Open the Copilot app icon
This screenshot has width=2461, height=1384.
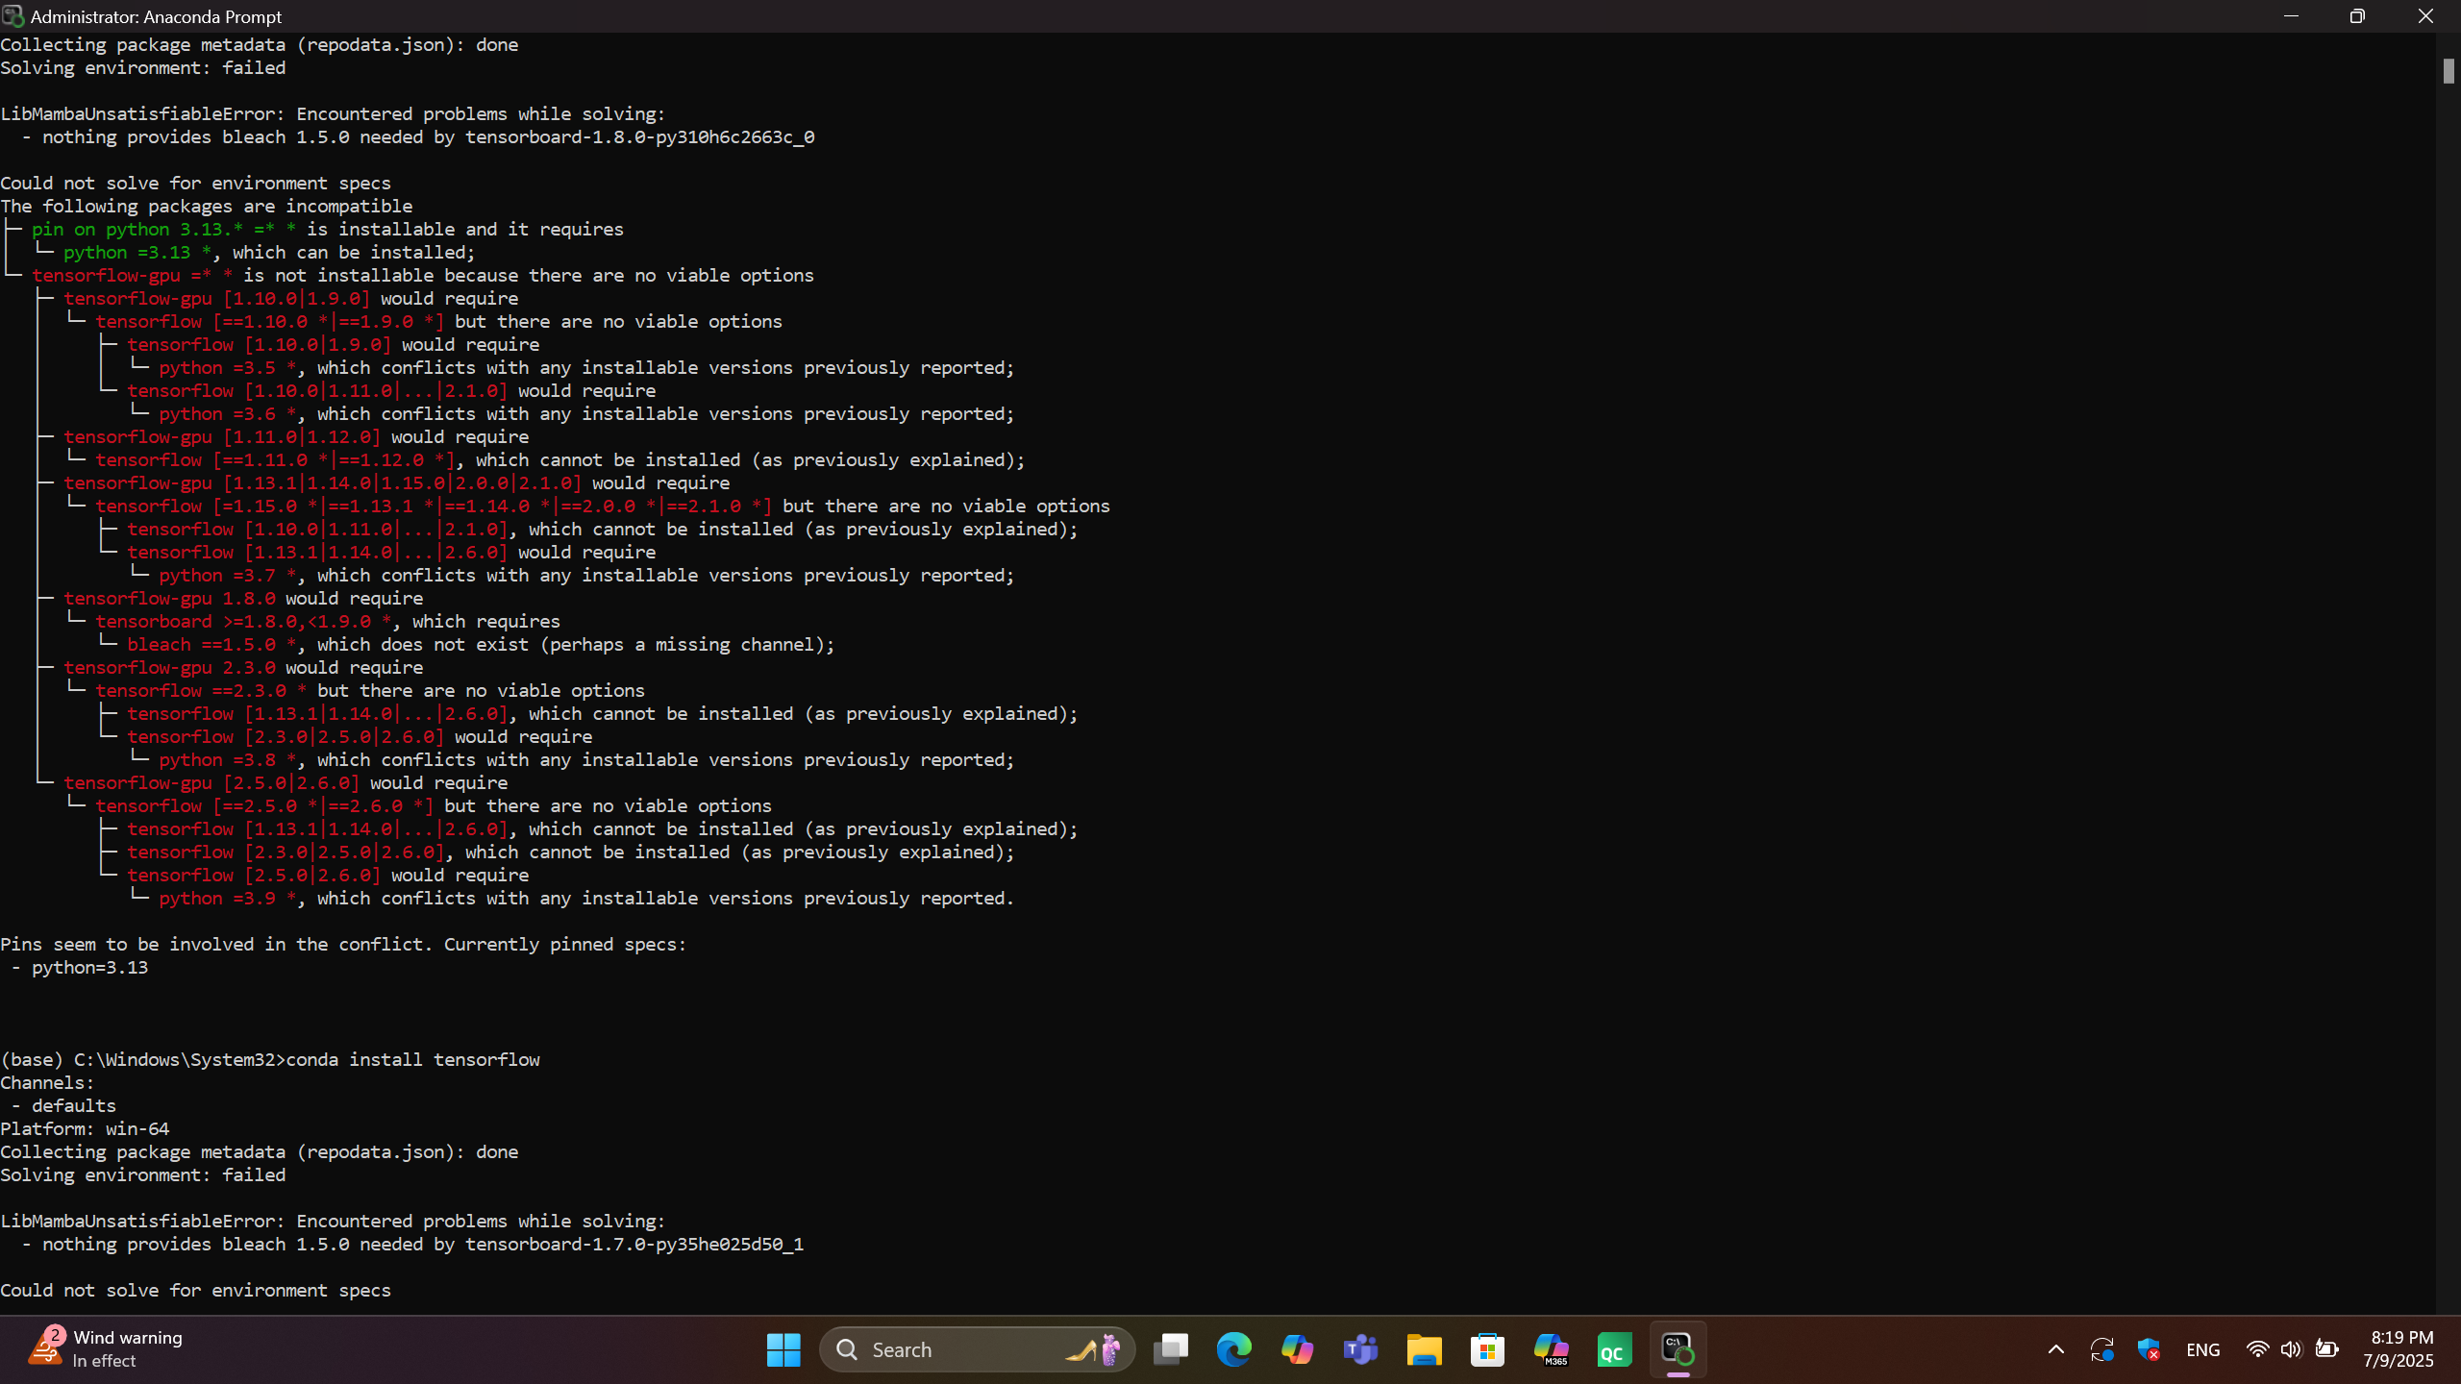(1297, 1349)
